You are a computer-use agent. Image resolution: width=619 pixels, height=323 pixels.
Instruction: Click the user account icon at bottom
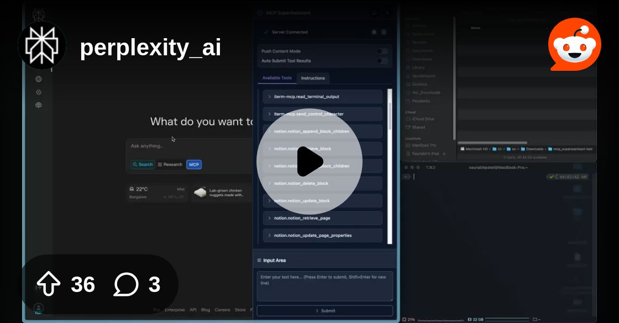coord(39,308)
